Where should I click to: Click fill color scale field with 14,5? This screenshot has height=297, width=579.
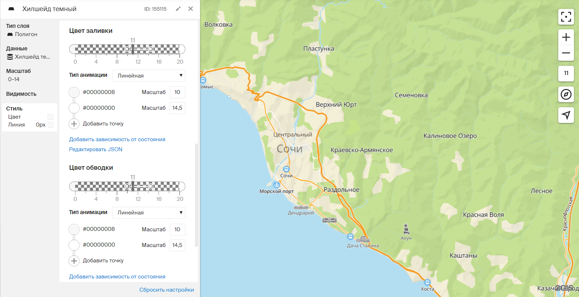pos(177,108)
